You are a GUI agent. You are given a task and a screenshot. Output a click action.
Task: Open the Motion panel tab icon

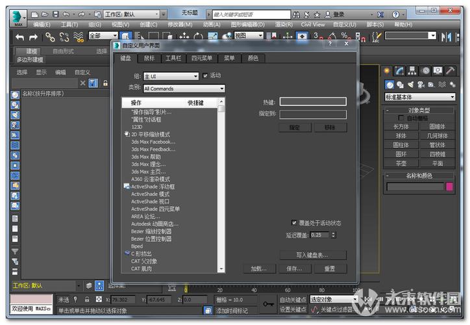click(425, 71)
